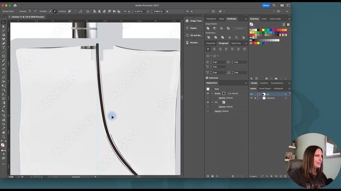Open Fill opacity Default link
341x191 pixels.
[226, 107]
